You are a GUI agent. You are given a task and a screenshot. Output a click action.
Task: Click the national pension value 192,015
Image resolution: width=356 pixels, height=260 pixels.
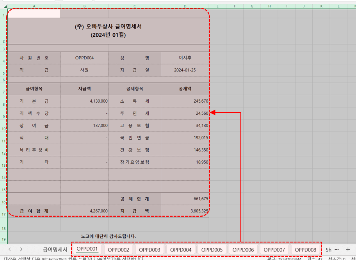coord(185,138)
